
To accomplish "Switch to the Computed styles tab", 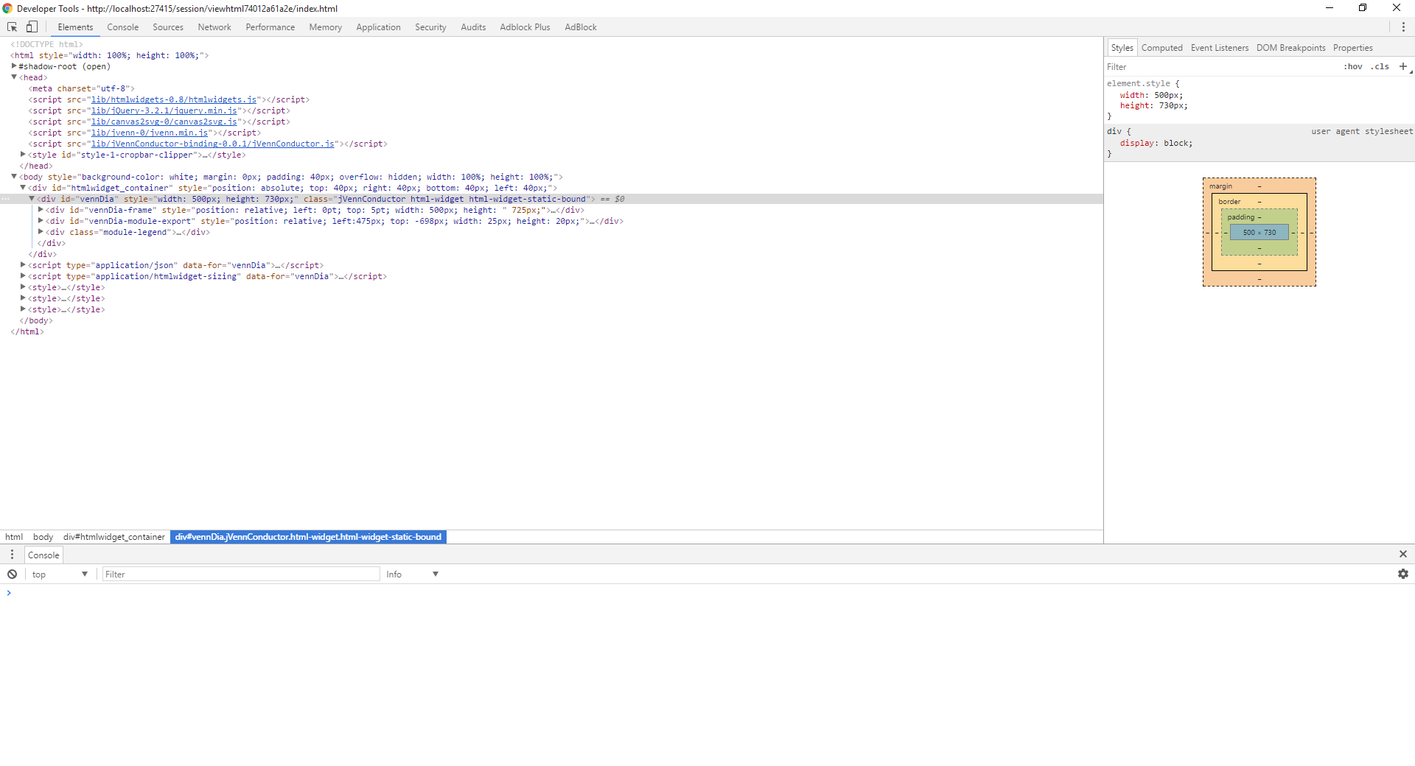I will click(x=1162, y=47).
